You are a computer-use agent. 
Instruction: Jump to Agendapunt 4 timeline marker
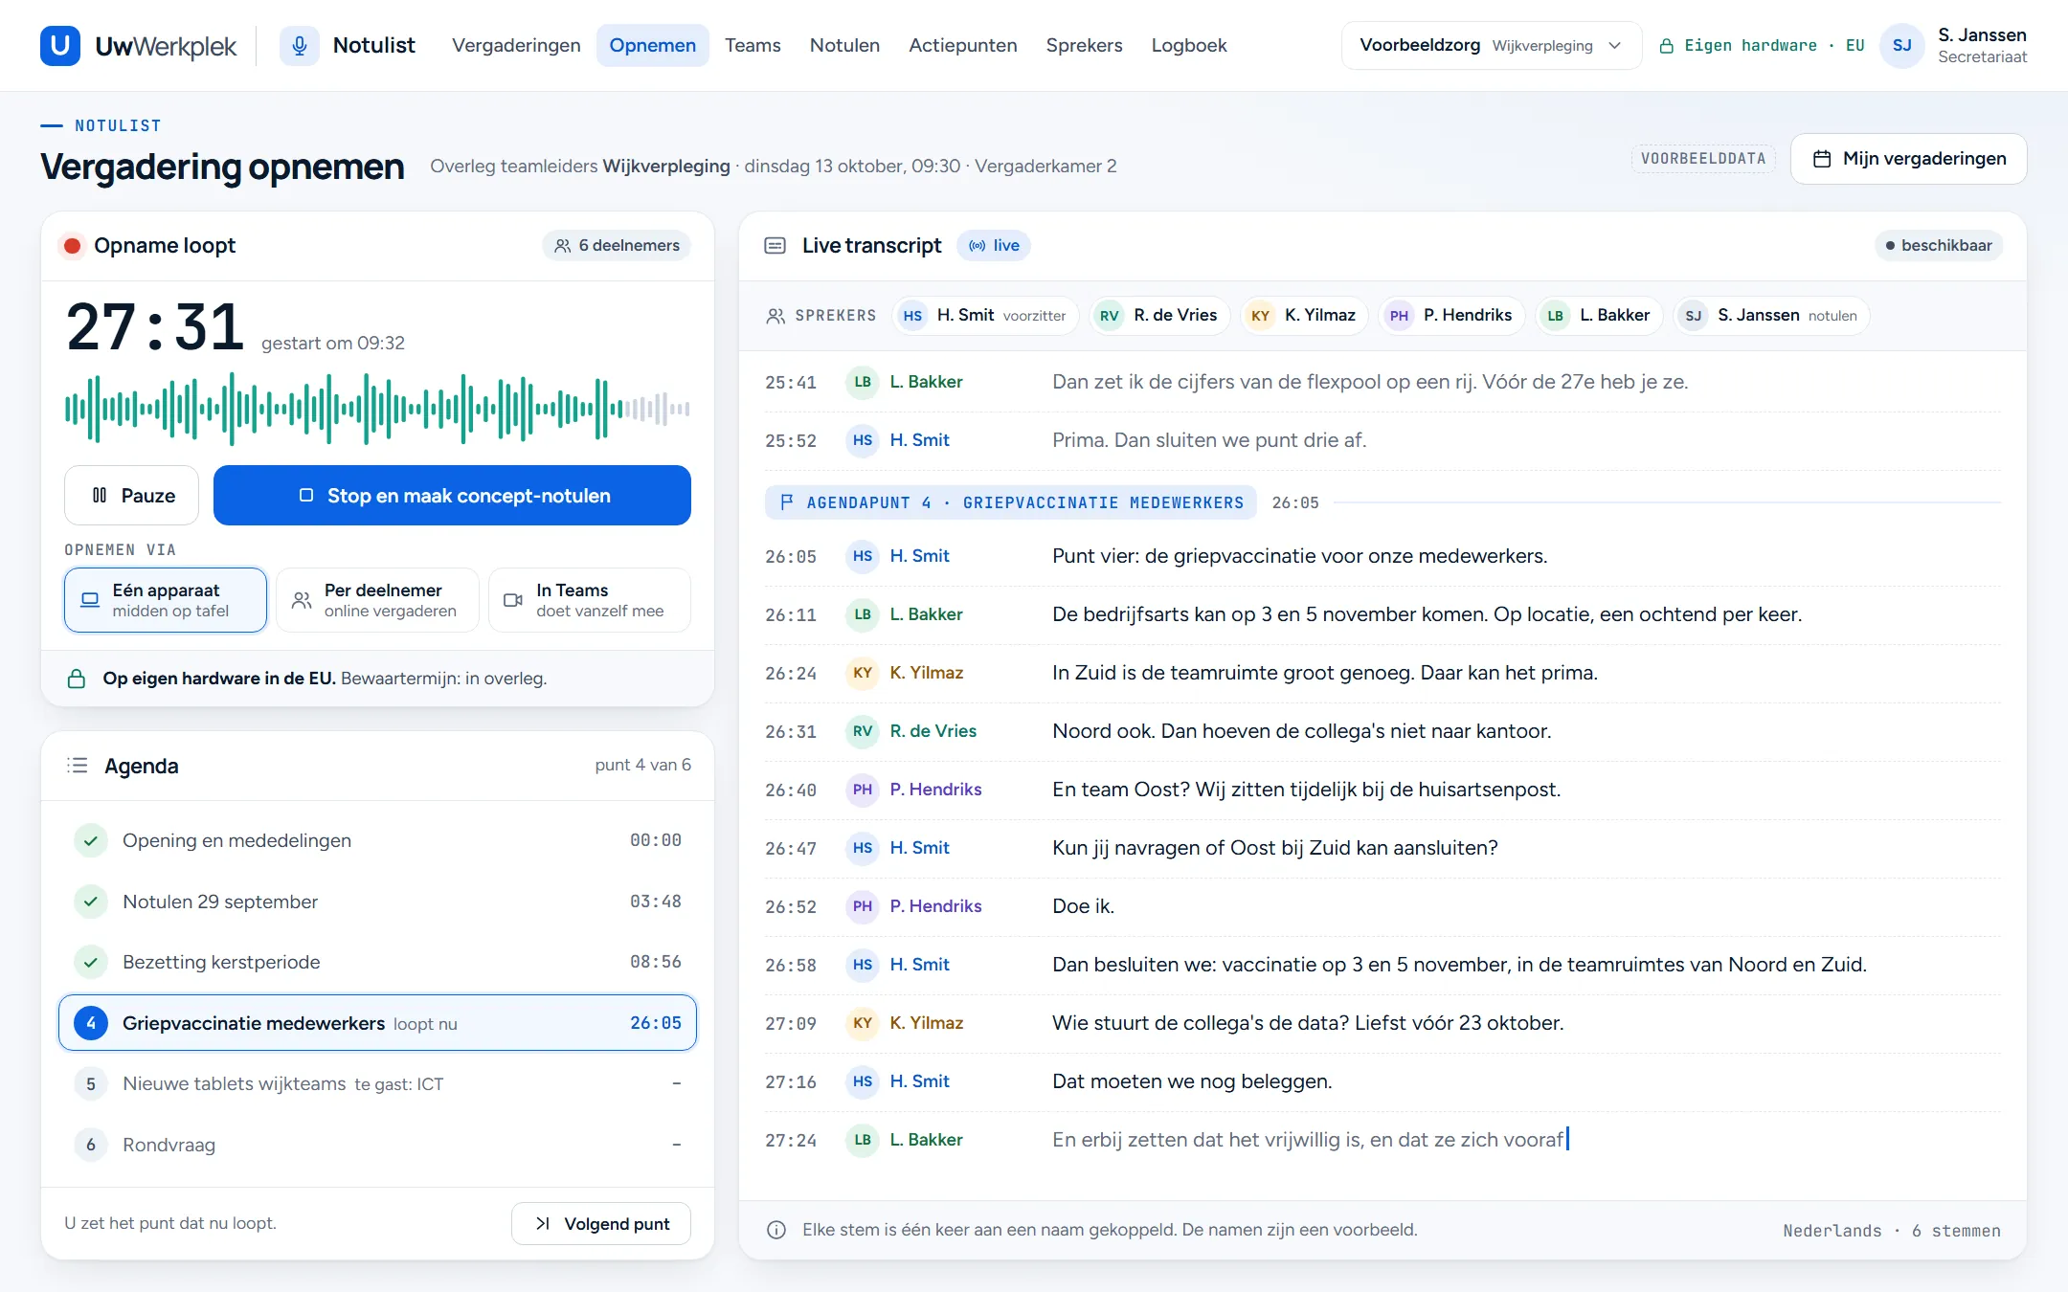[x=1011, y=502]
